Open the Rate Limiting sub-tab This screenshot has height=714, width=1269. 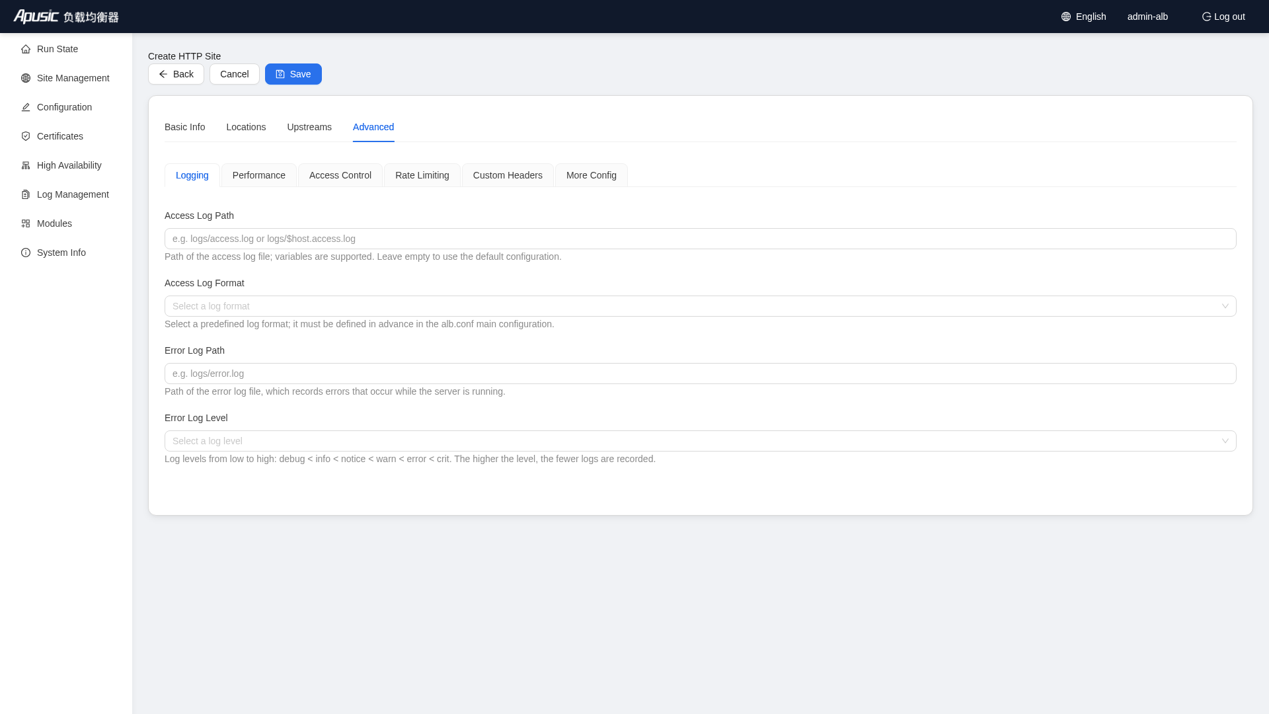pyautogui.click(x=422, y=175)
